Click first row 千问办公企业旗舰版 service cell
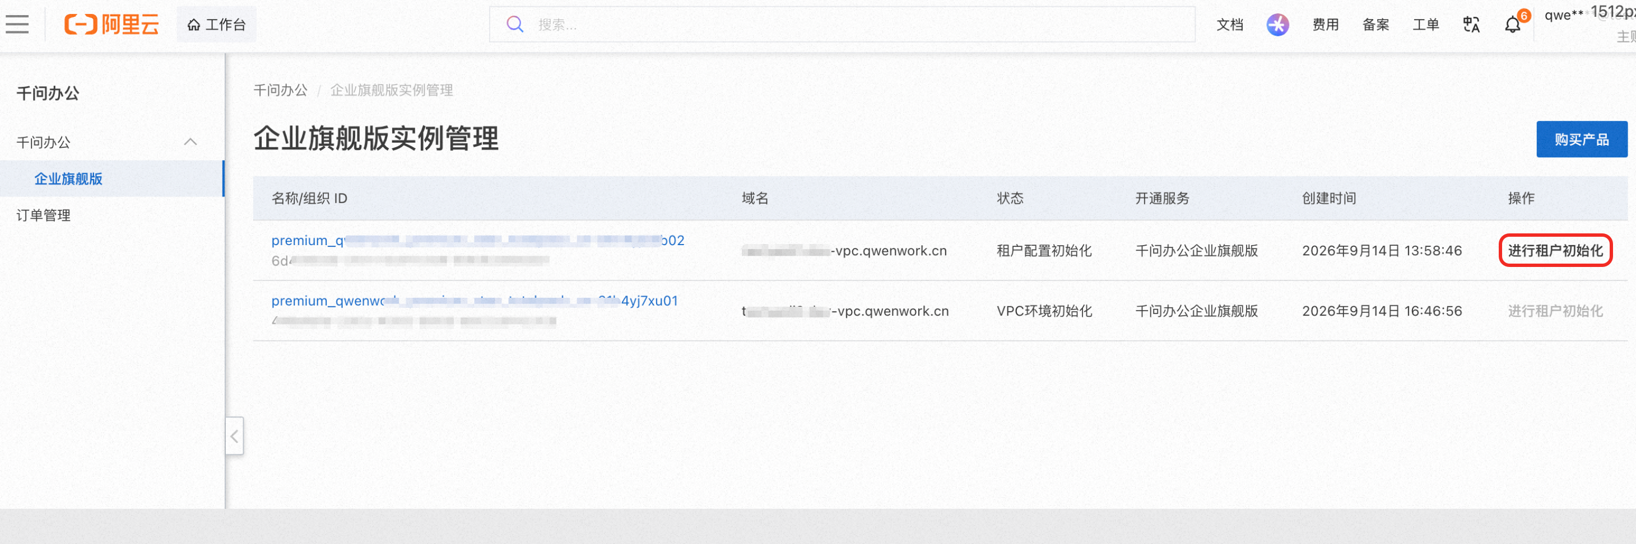Screen dimensions: 1636x544 (1197, 250)
